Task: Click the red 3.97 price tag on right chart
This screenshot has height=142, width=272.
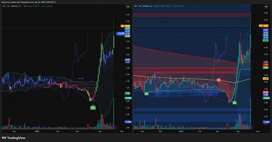Action: [266, 65]
